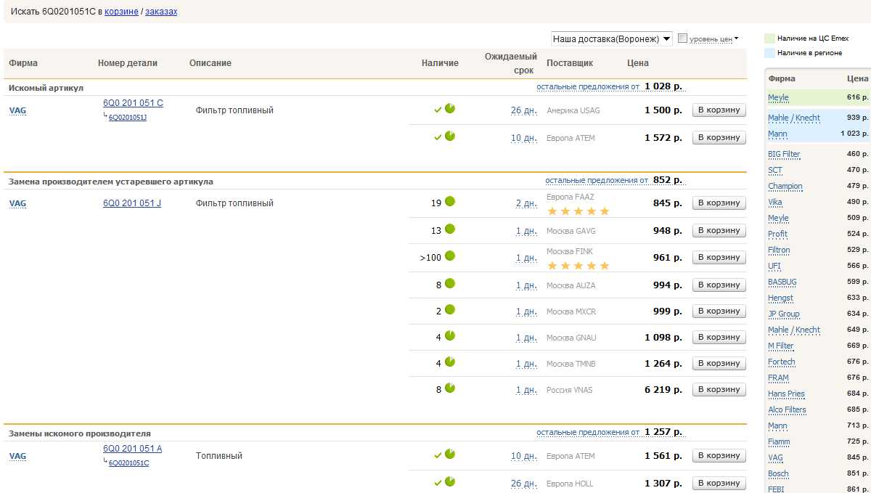This screenshot has width=871, height=493.
Task: Open part number 6Q0 201 051 C
Action: pos(134,103)
